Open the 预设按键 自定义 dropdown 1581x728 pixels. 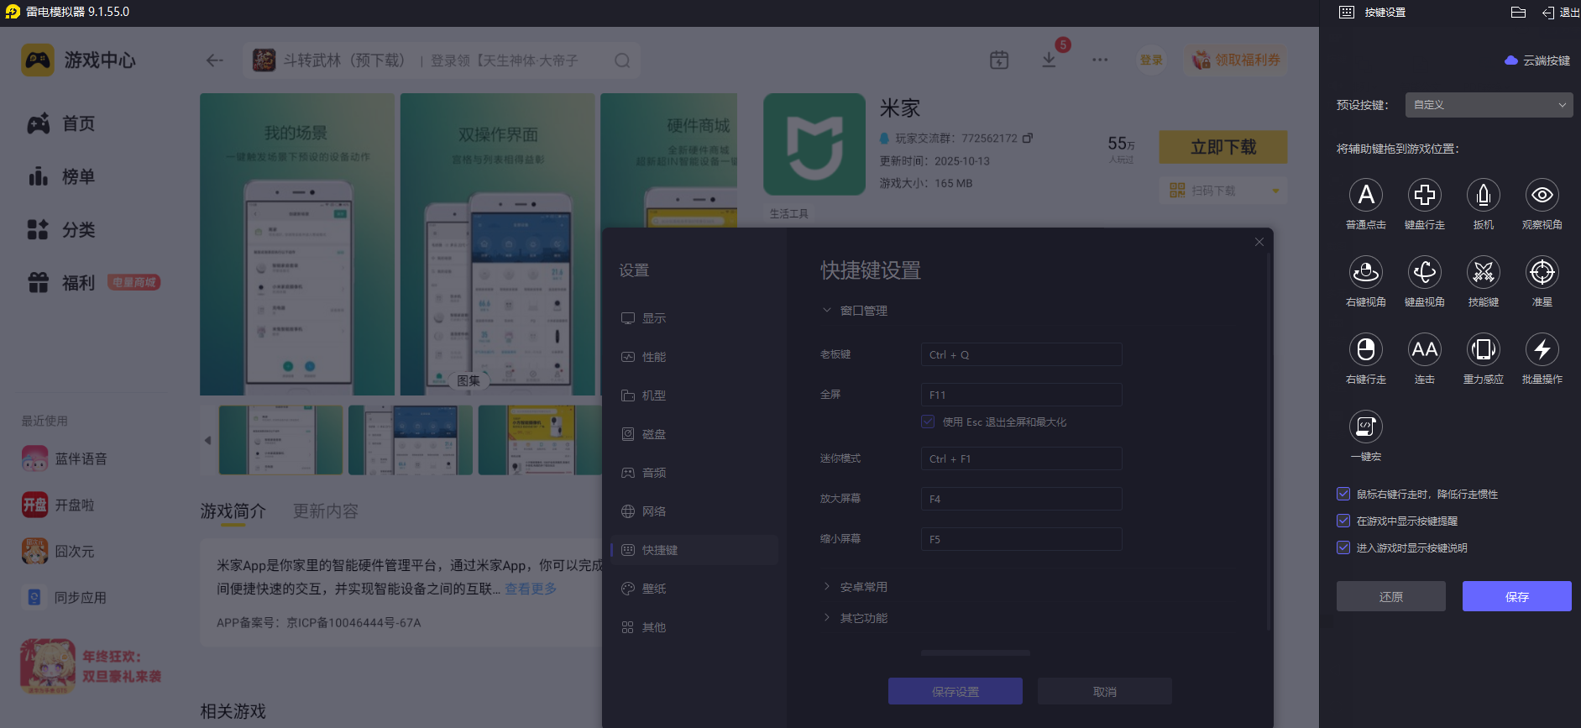[x=1489, y=105]
